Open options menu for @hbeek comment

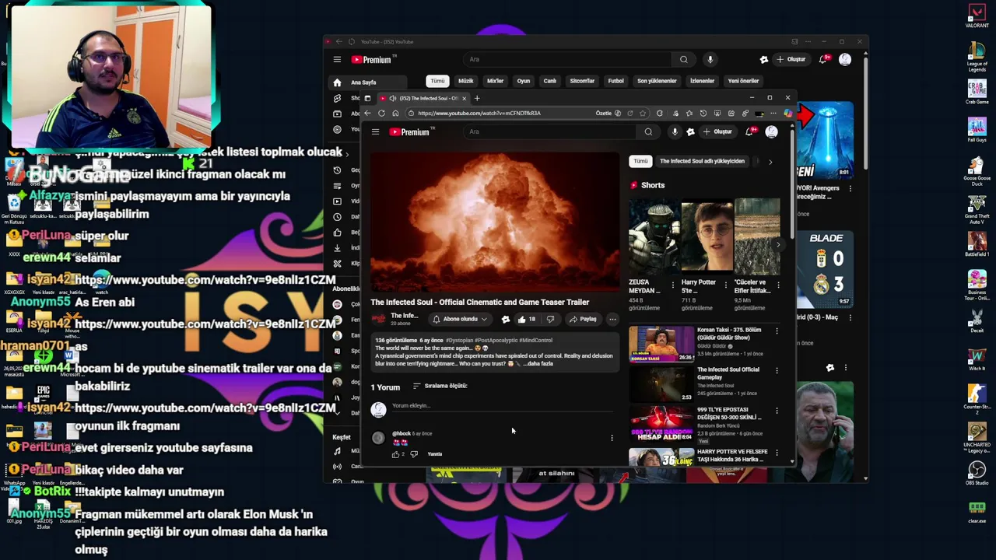click(x=612, y=438)
